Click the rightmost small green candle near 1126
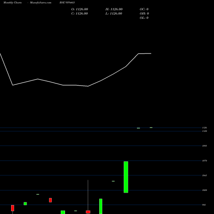Viewport: 214px width, 214px height. pos(151,128)
